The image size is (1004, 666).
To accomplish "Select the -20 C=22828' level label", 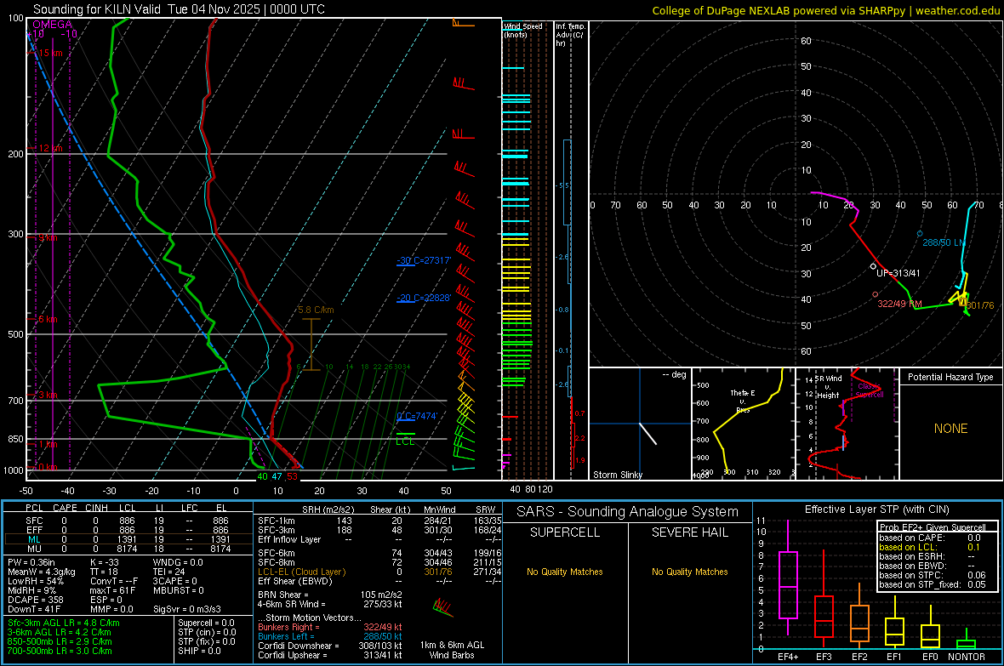I will tap(424, 298).
